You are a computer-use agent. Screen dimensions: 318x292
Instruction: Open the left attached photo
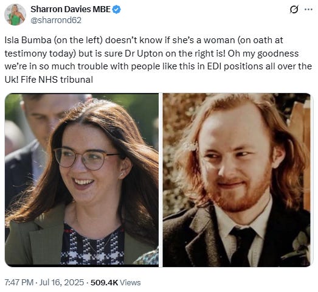tap(81, 180)
